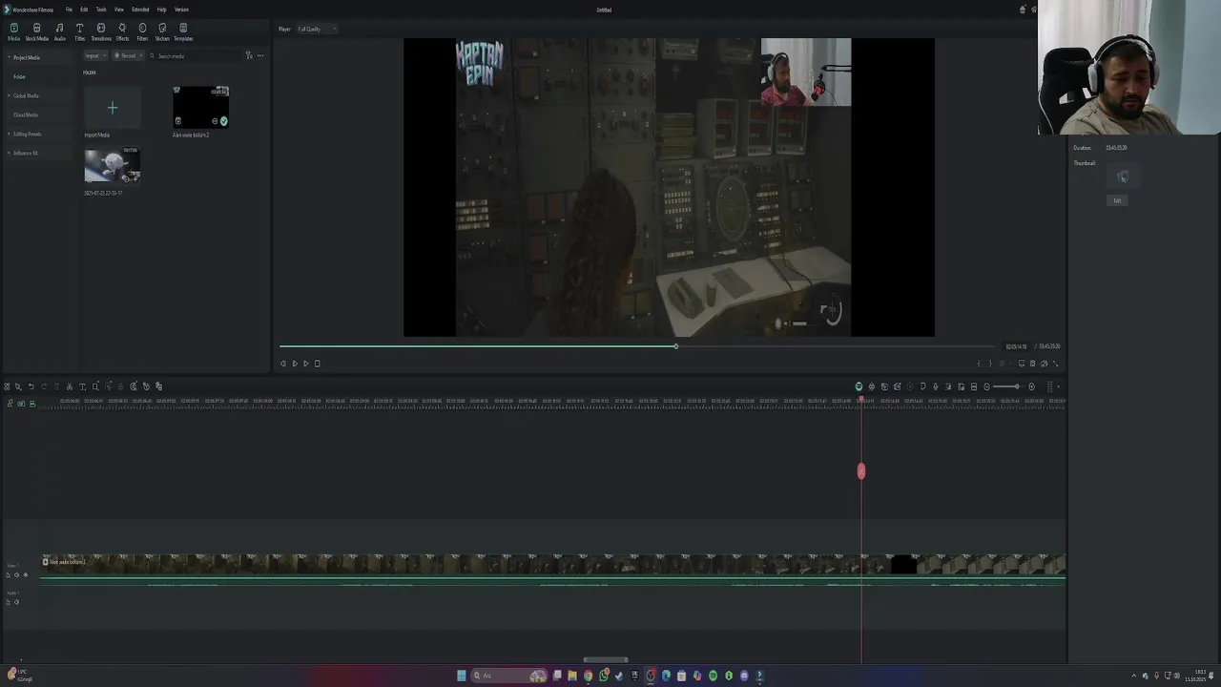Open the View menu

[x=118, y=10]
